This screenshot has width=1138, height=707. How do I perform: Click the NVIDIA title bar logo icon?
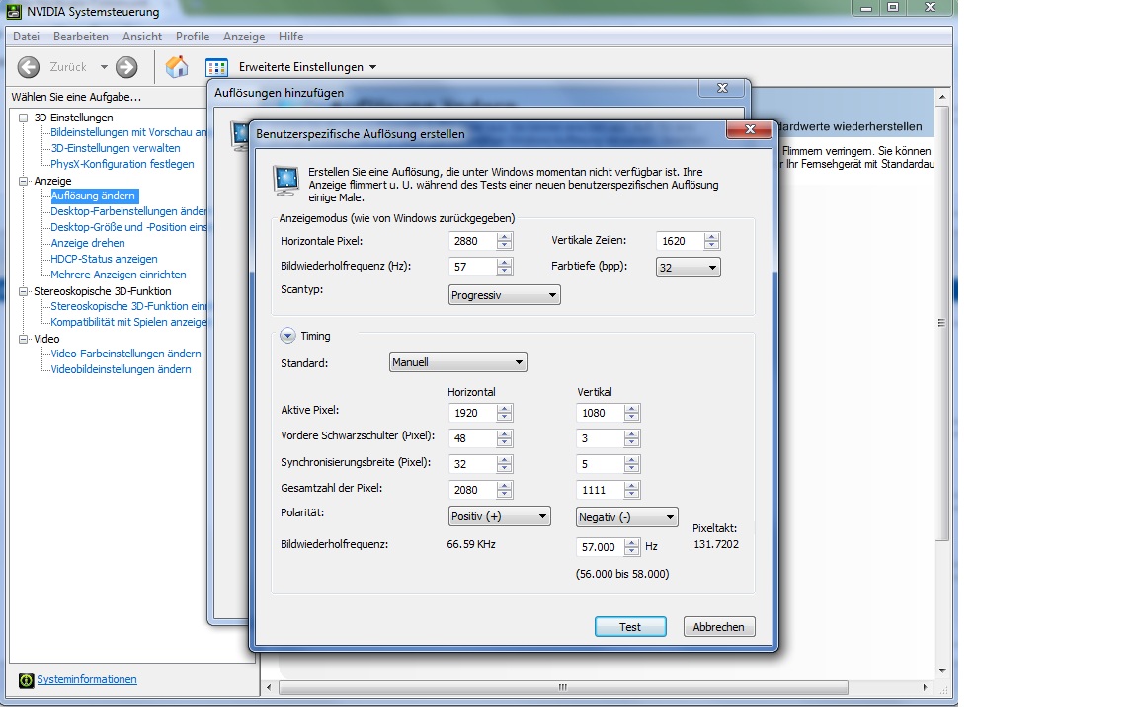14,11
